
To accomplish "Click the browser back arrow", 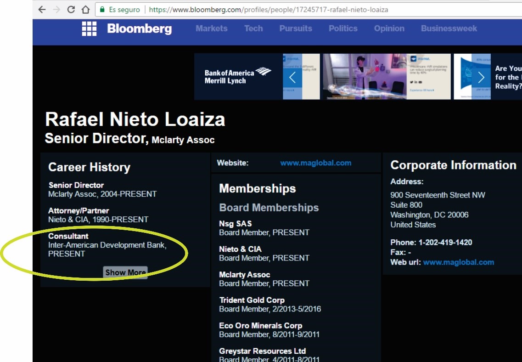I will [42, 9].
